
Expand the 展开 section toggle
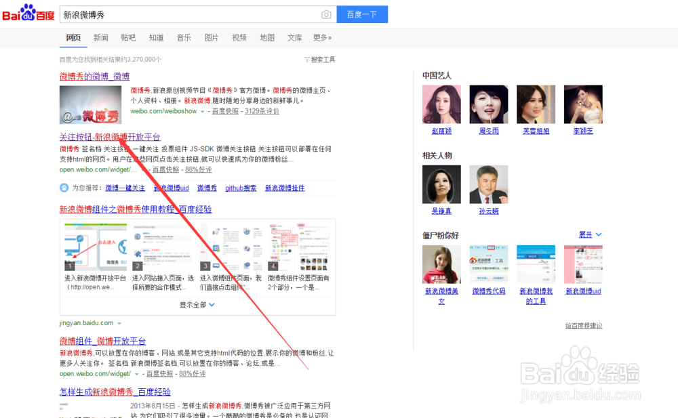click(x=591, y=234)
